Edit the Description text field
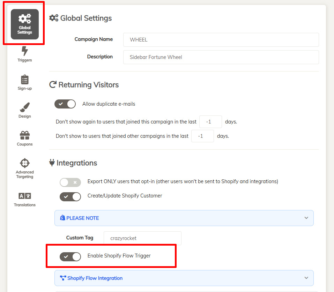The width and height of the screenshot is (334, 292). (x=221, y=57)
